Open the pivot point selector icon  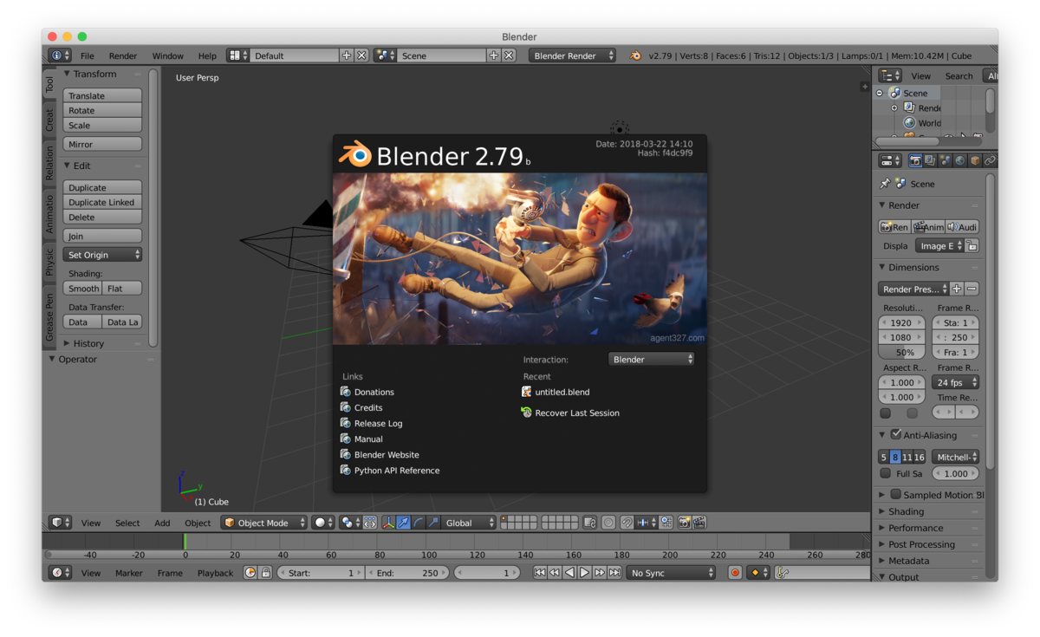pyautogui.click(x=350, y=523)
